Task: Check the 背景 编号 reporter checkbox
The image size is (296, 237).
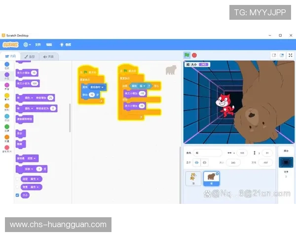Action: (17, 187)
